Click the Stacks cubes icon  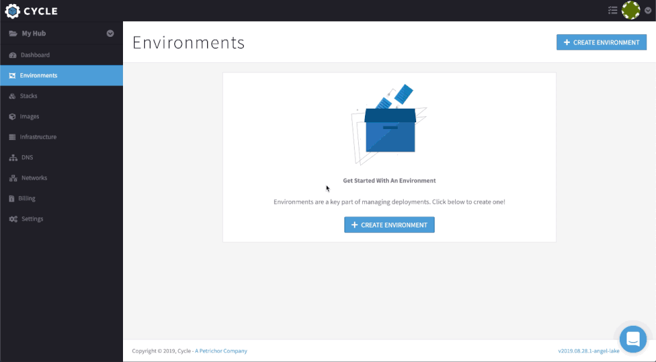tap(12, 96)
